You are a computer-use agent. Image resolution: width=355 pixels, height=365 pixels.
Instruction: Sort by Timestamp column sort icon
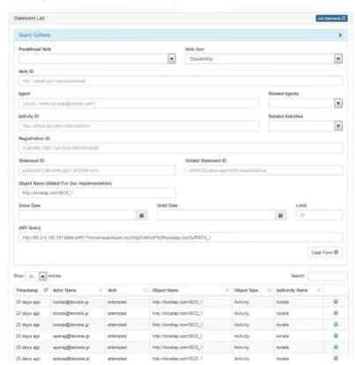point(46,290)
